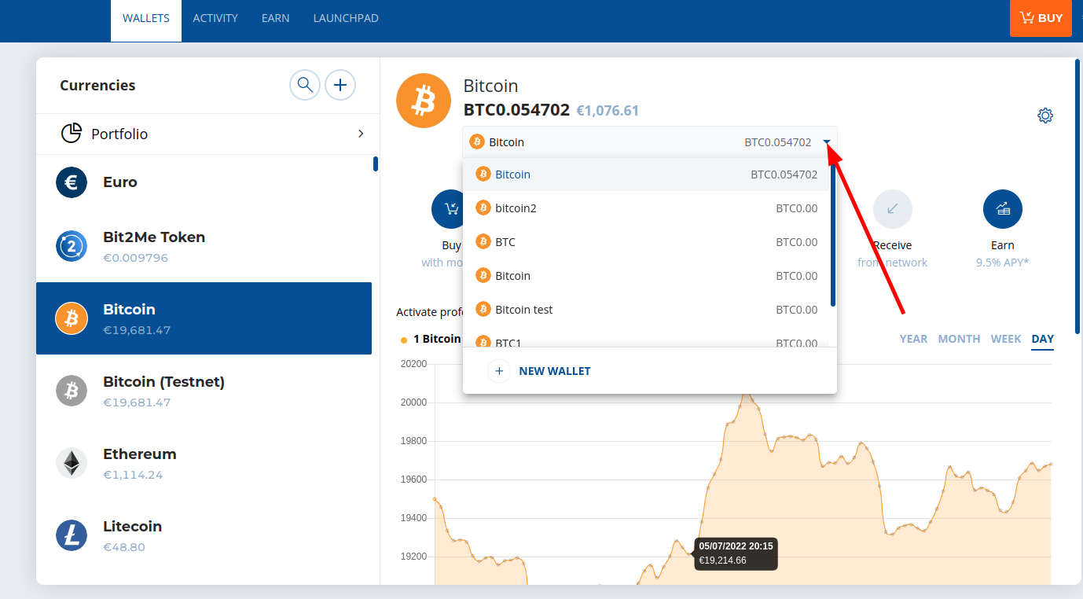Select the Bit2Me Token currency row
Image resolution: width=1083 pixels, height=599 pixels.
pyautogui.click(x=204, y=246)
